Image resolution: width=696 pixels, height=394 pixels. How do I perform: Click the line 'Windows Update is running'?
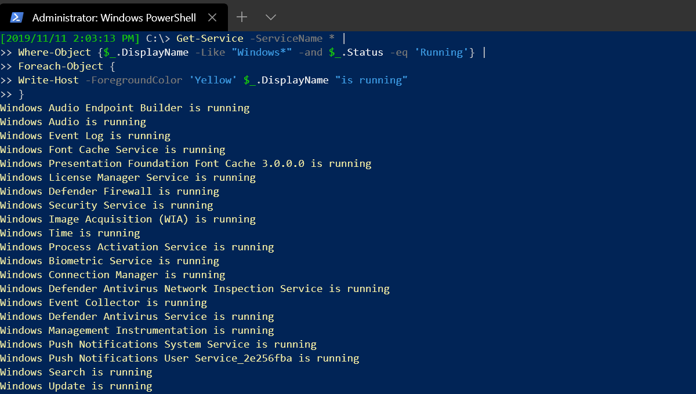75,386
